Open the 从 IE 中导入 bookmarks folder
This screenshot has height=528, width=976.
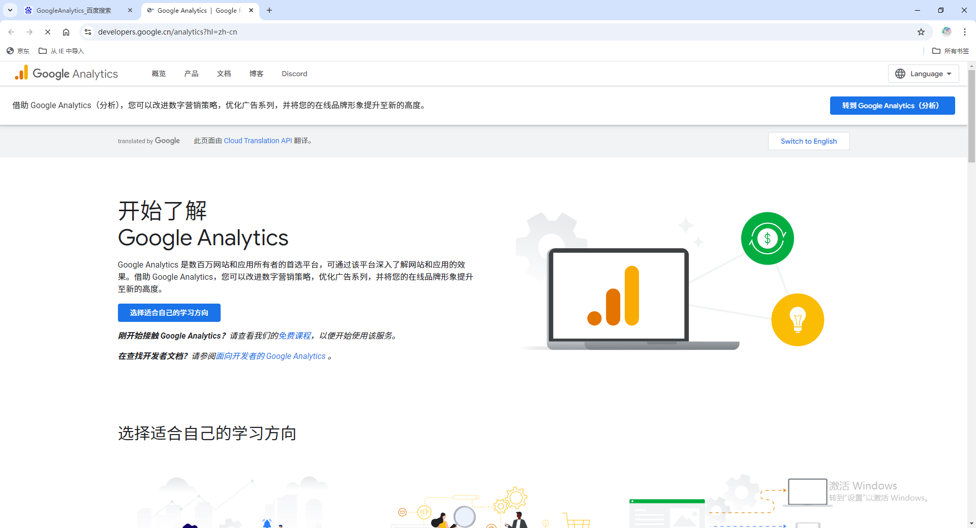click(x=62, y=51)
